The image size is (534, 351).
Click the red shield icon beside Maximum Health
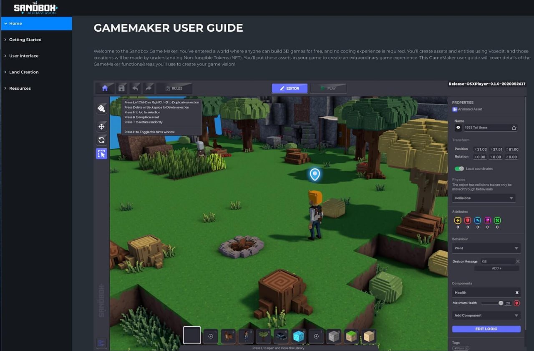(516, 303)
